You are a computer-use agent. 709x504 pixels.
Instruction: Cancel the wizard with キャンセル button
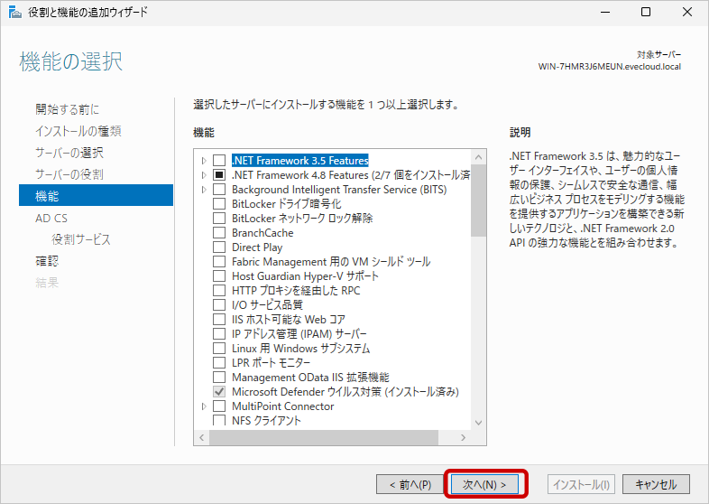[x=656, y=485]
